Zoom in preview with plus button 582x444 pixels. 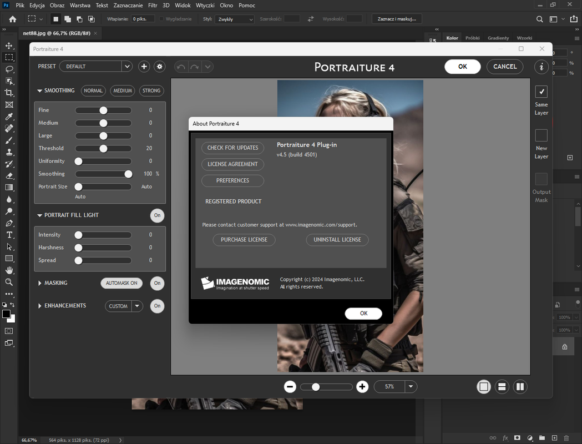(x=362, y=387)
